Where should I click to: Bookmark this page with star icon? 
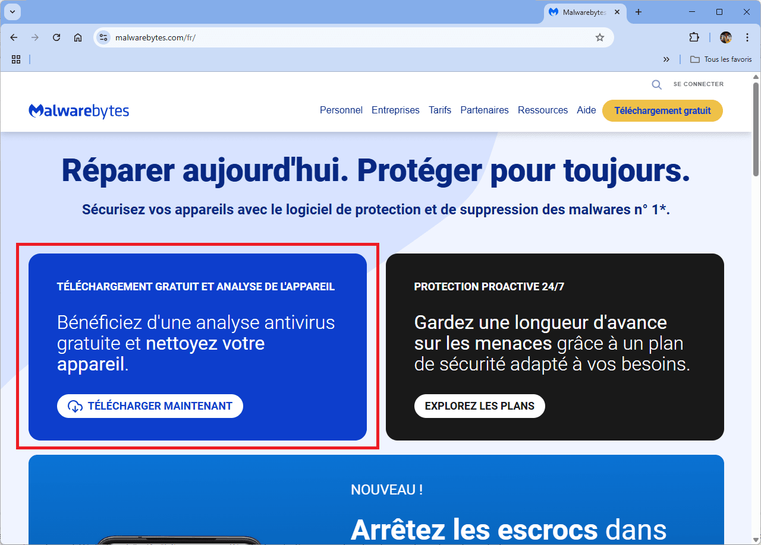click(x=600, y=37)
